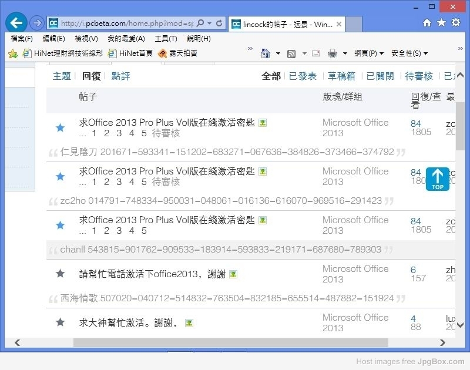Expand the 網頁(P) dropdown menu
The image size is (470, 370).
click(x=369, y=53)
